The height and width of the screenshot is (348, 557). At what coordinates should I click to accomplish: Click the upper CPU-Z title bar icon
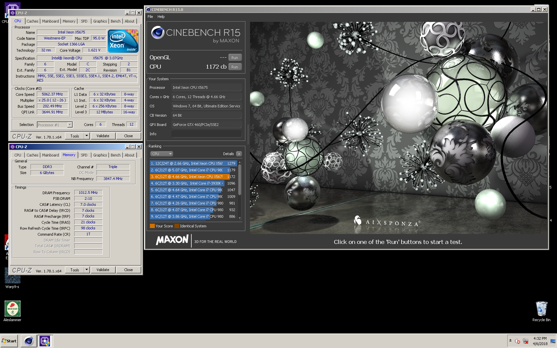coord(13,13)
